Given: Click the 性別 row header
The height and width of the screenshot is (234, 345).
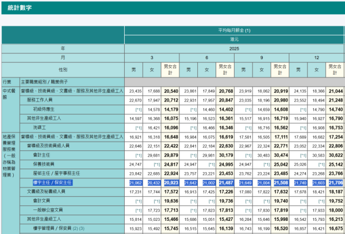Looking at the screenshot, I should 63,70.
